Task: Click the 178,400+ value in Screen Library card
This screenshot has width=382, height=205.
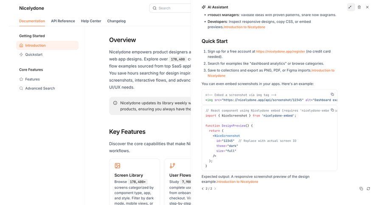Action: click(x=138, y=182)
